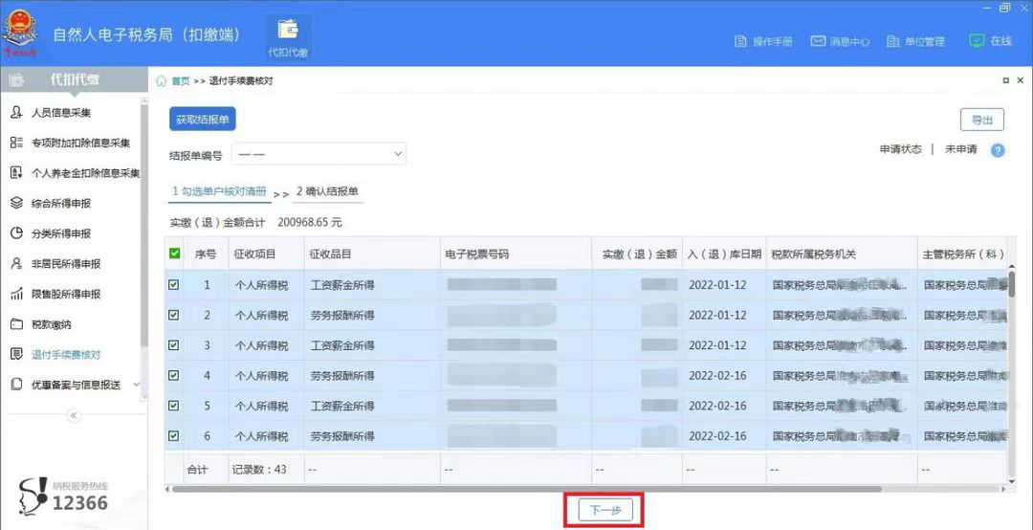Open the 代扣代缴 wallet icon in header
Screen dimensions: 1033x530
pos(289,32)
